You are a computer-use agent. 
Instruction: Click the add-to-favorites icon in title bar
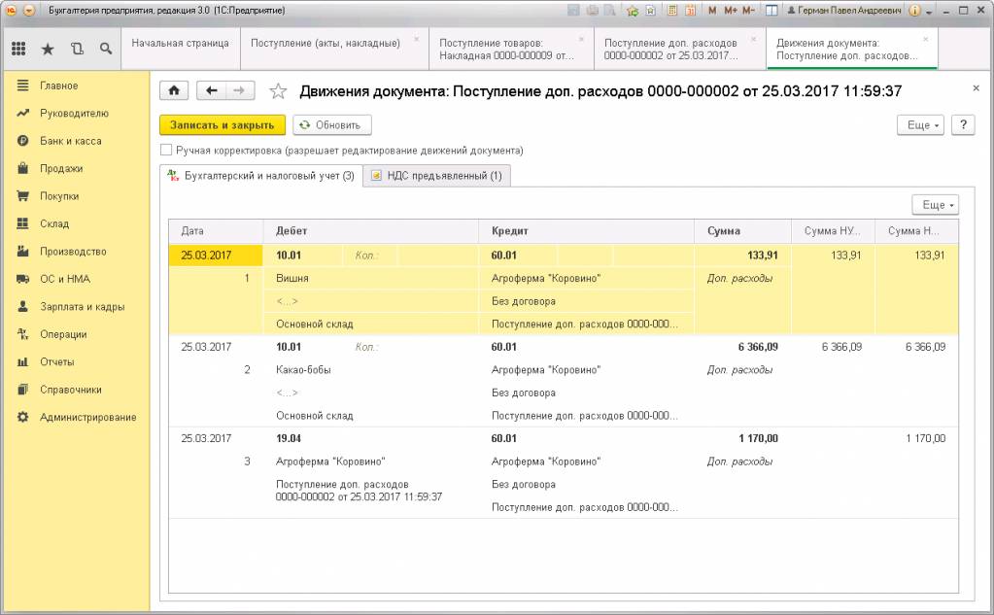tap(632, 10)
